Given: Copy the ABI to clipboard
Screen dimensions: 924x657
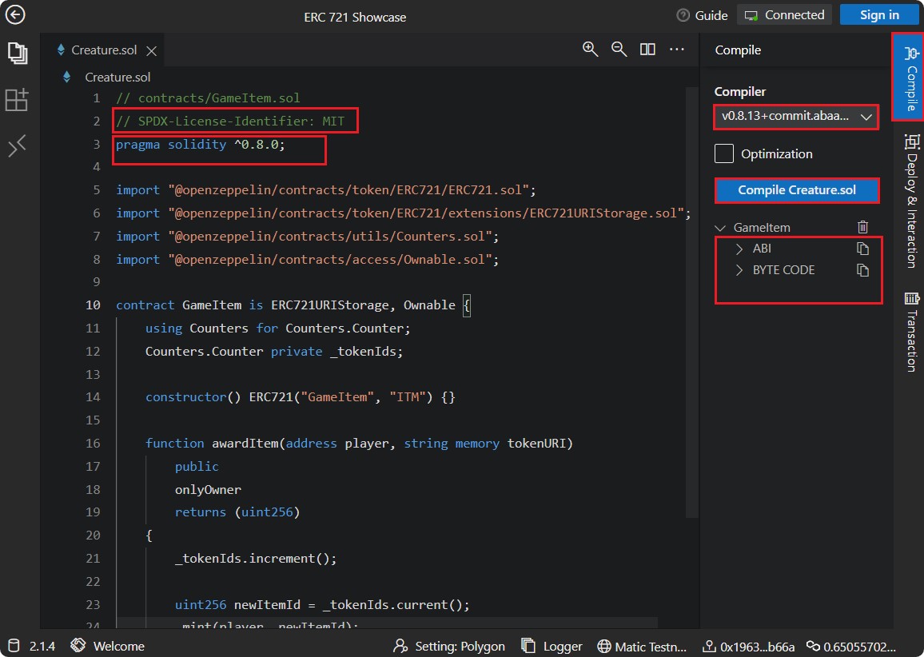Looking at the screenshot, I should pyautogui.click(x=862, y=249).
